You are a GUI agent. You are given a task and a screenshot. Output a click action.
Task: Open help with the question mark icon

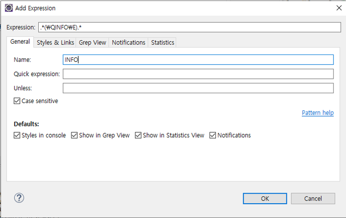point(19,198)
